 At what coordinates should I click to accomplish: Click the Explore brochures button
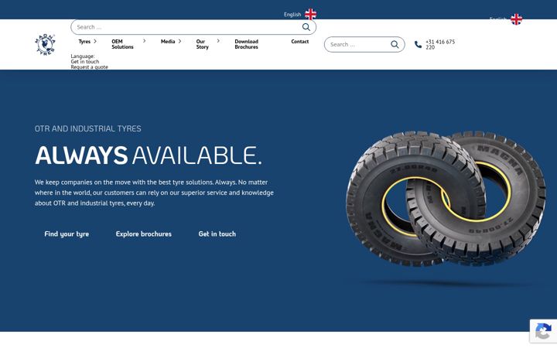144,234
